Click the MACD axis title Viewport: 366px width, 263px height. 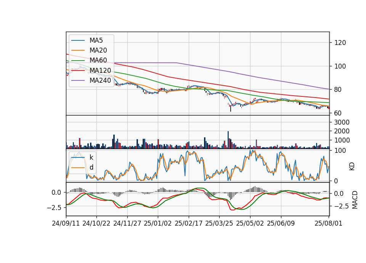click(355, 200)
